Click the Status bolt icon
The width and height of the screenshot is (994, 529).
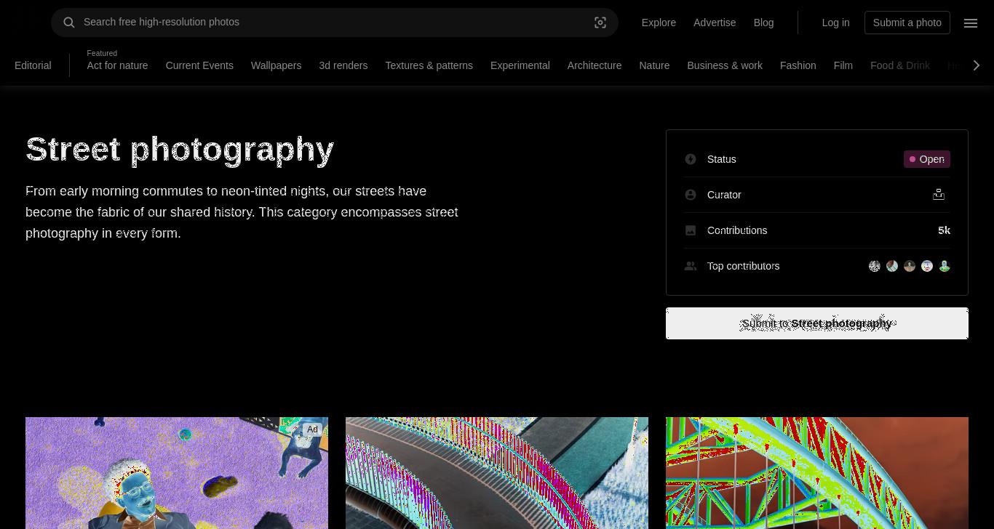point(691,159)
